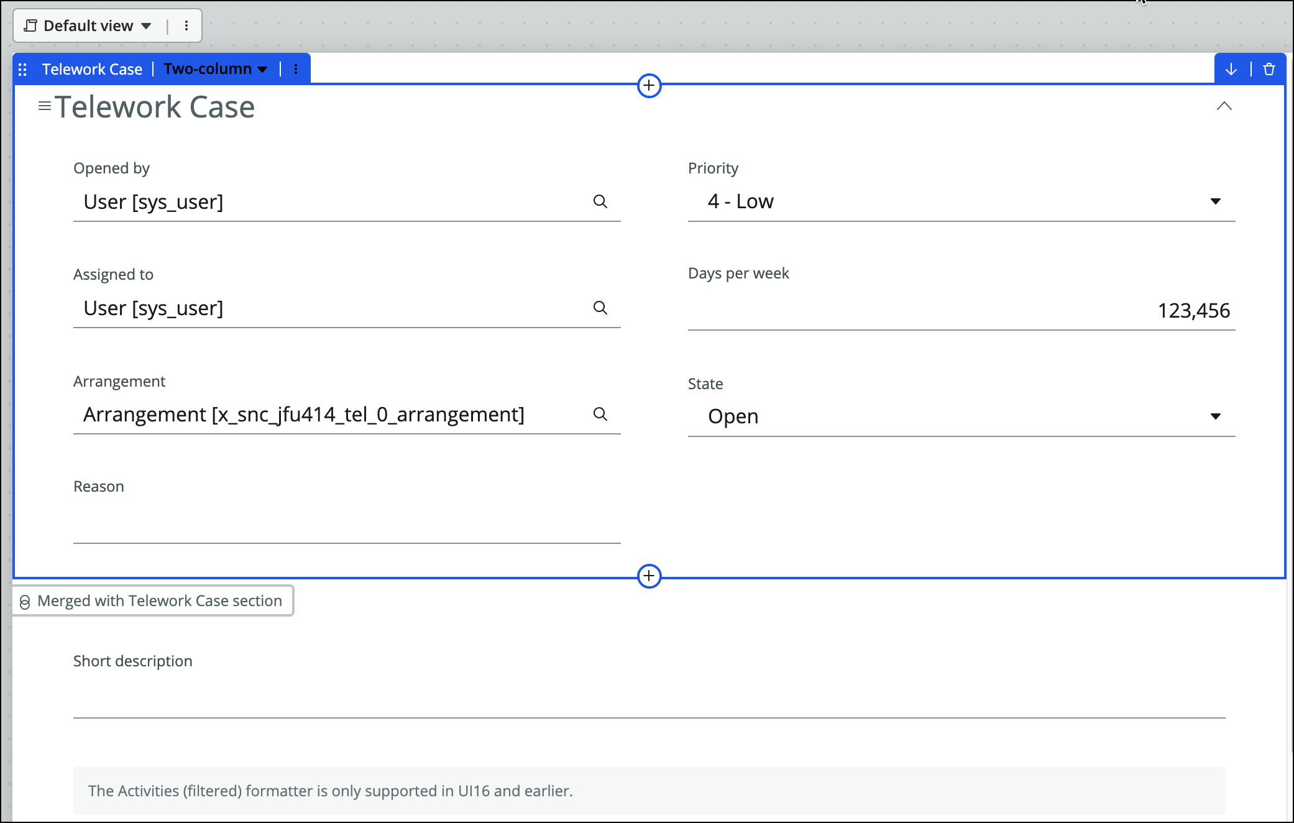1294x823 pixels.
Task: Open the Priority dropdown showing 4 - Low
Action: coord(961,201)
